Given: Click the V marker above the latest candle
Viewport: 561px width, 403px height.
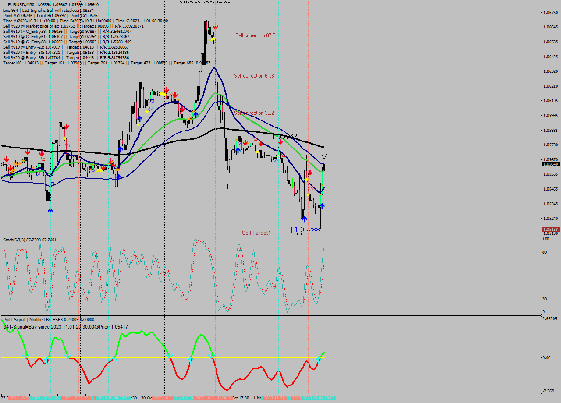Looking at the screenshot, I should coord(324,157).
